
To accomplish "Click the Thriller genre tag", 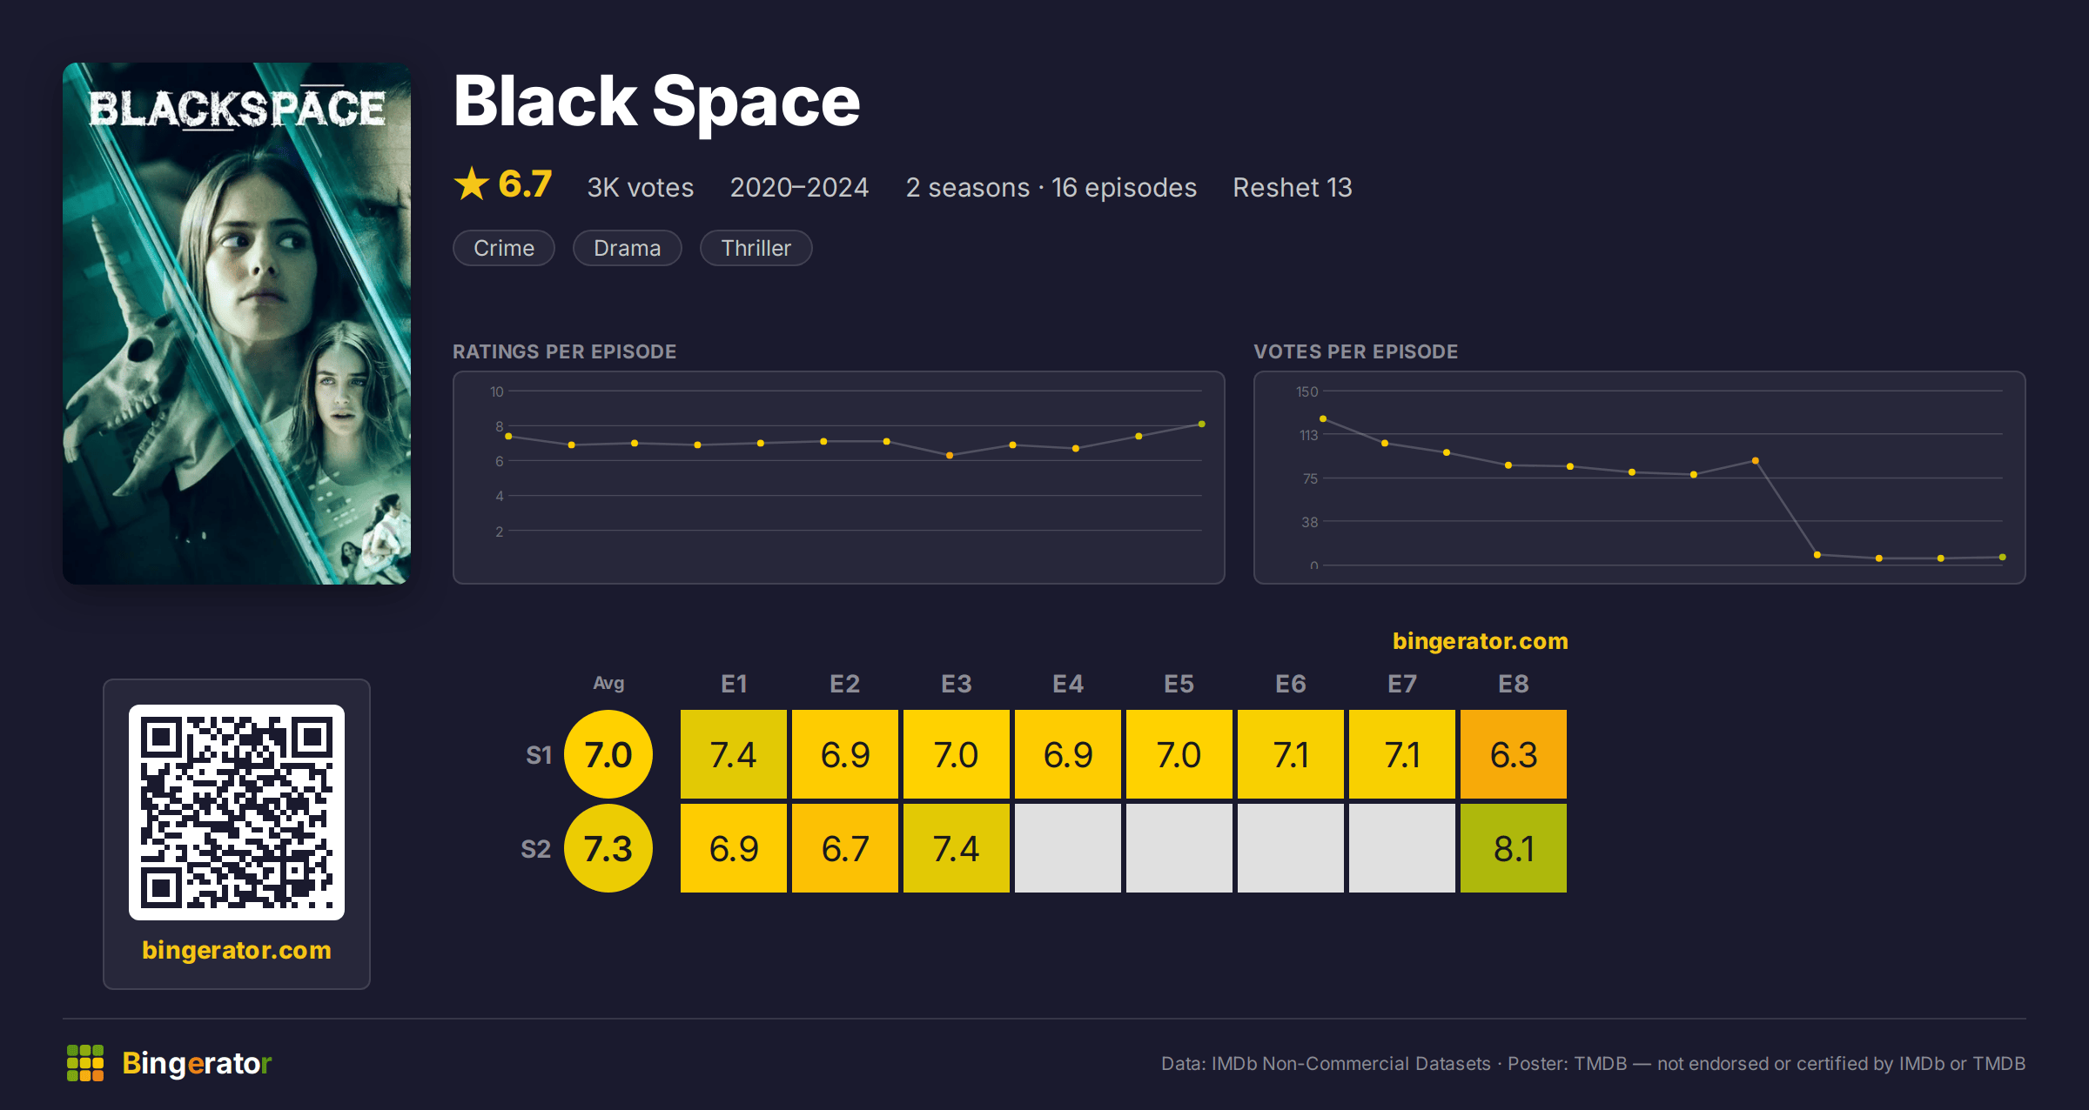I will point(756,248).
